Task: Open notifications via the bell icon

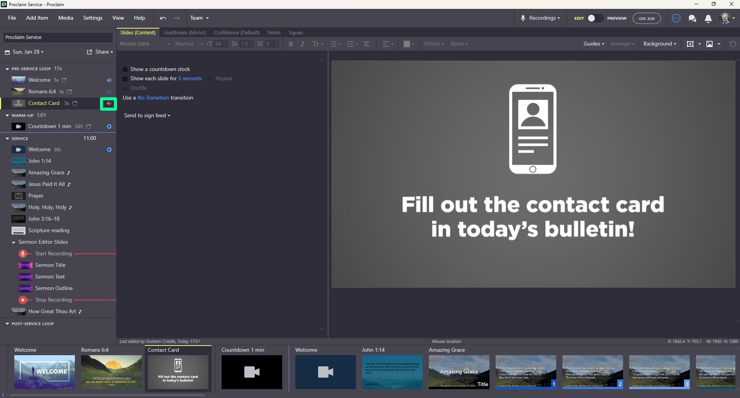Action: point(708,18)
